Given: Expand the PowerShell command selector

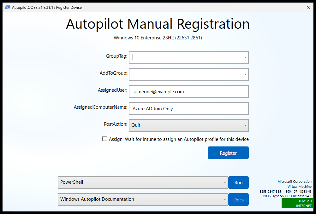Looking at the screenshot, I should coord(225,182).
